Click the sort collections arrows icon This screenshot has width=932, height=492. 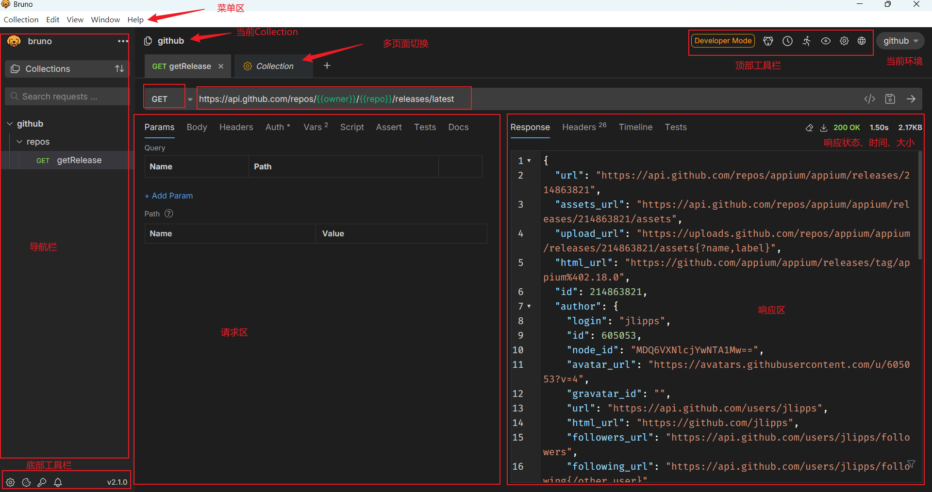click(119, 69)
